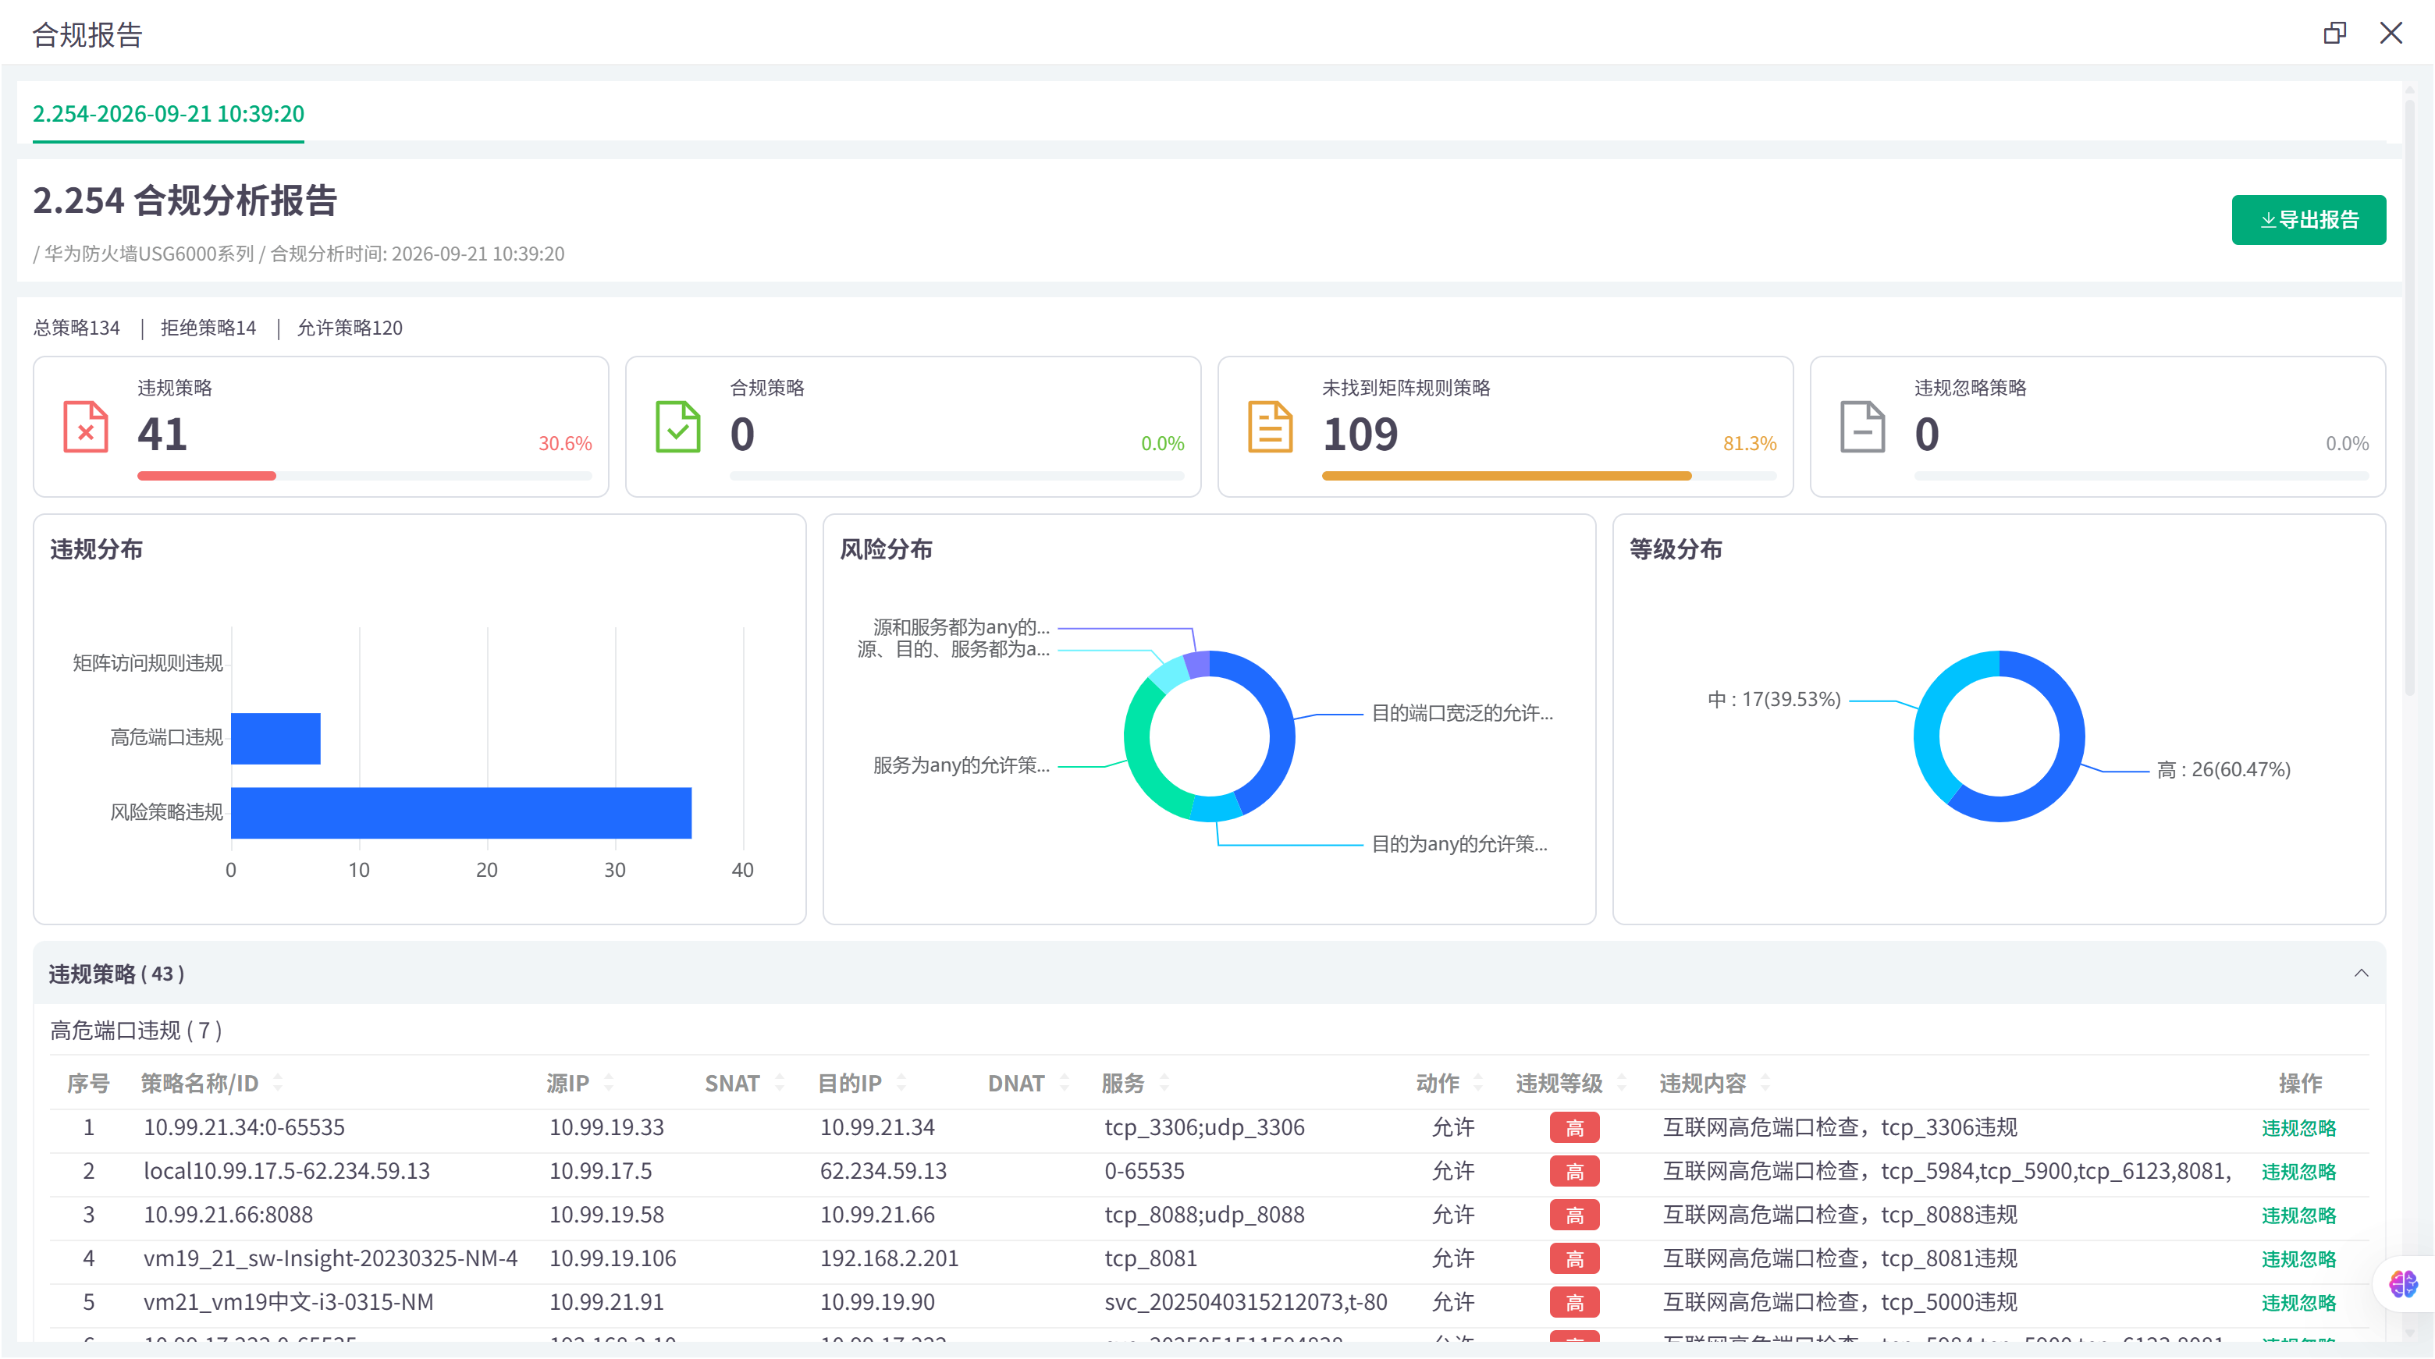Screen dimensions: 2435x1359
Task: Sort by 策略名称/ID column
Action: (x=278, y=1083)
